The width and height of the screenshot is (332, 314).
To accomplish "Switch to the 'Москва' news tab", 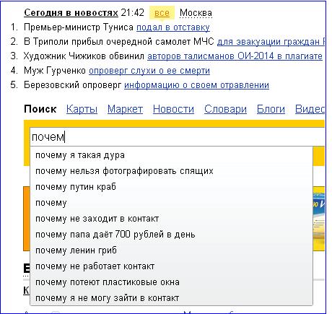I will pos(196,13).
